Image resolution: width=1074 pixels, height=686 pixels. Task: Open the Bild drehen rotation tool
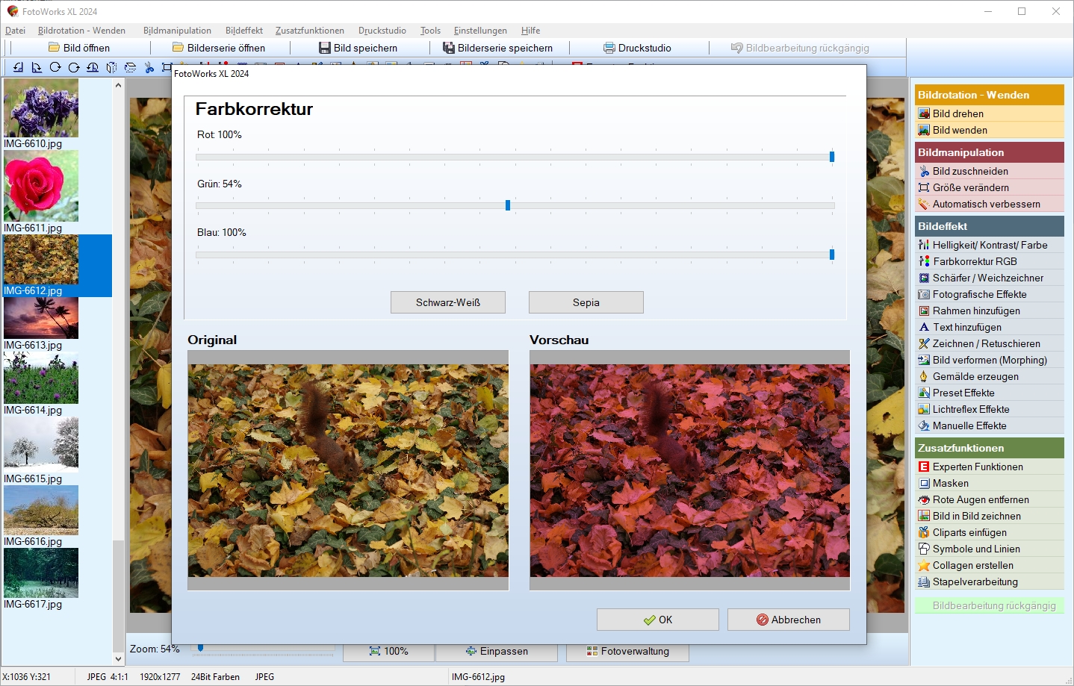(x=957, y=113)
